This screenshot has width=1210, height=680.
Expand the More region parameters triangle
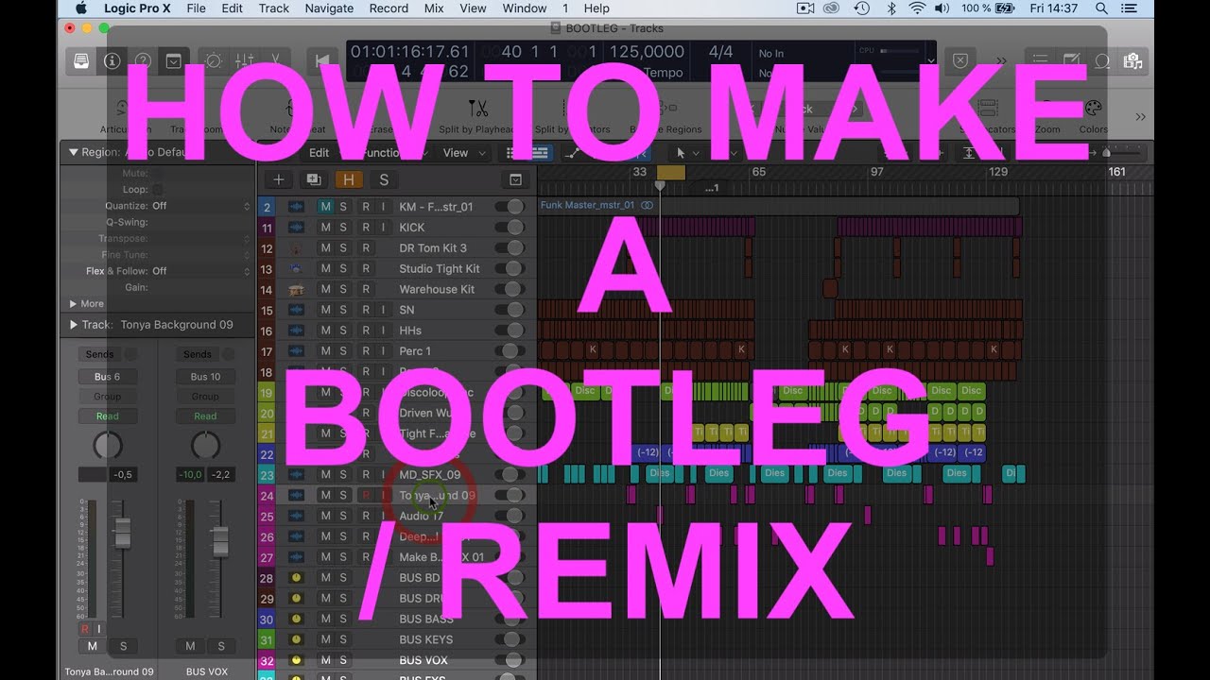[74, 304]
